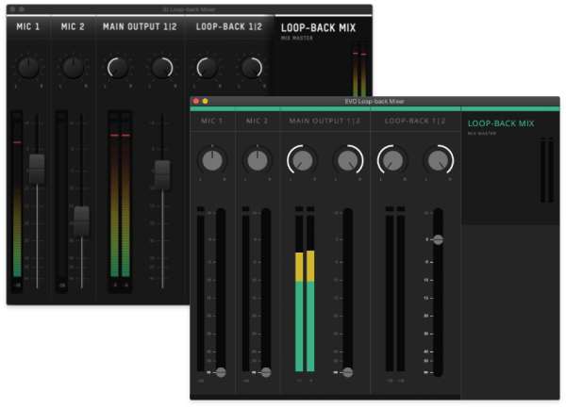Click EVO Loop-back right pan knob
566x408 pixels.
coord(438,160)
